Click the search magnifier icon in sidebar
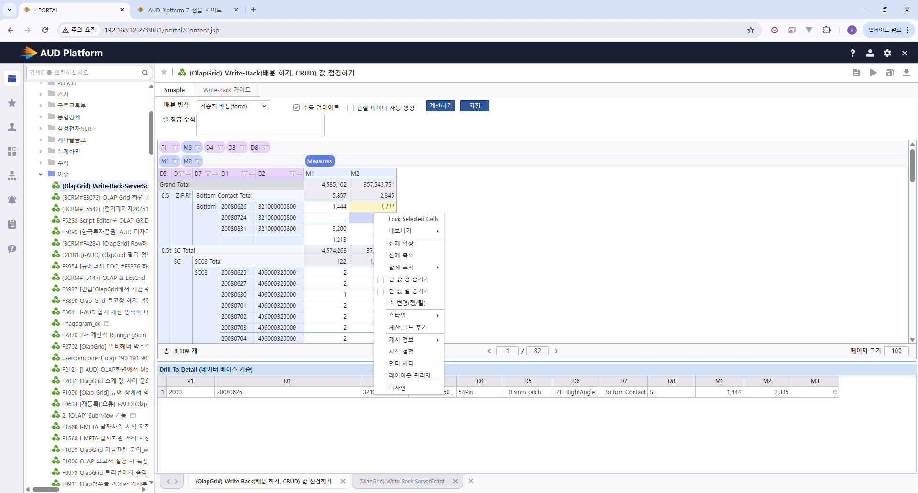The image size is (918, 493). (145, 73)
